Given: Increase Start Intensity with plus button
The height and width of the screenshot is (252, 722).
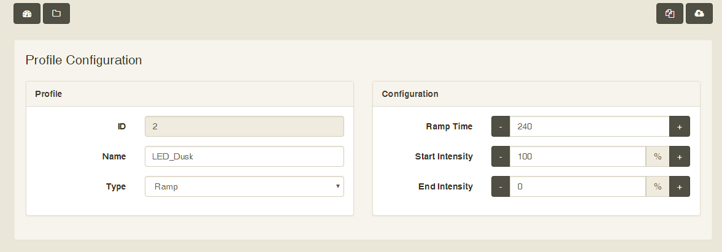Looking at the screenshot, I should [680, 156].
